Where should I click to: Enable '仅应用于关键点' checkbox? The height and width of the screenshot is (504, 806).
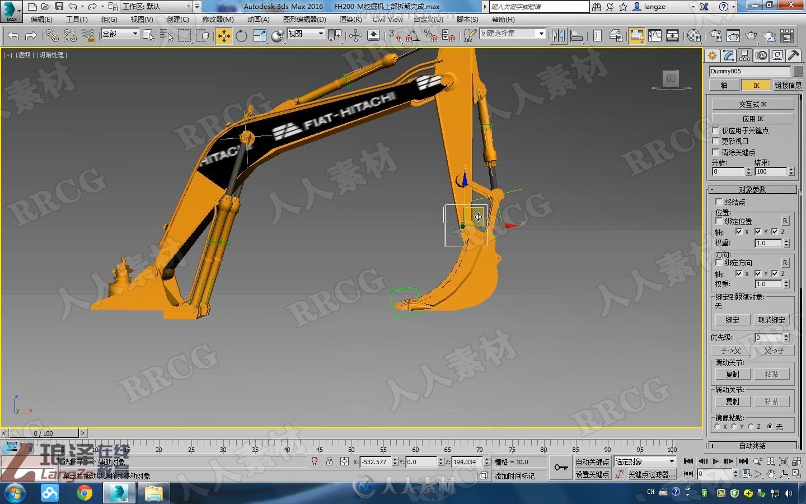716,130
